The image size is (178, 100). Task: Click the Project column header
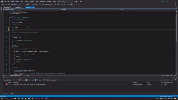click(x=135, y=82)
